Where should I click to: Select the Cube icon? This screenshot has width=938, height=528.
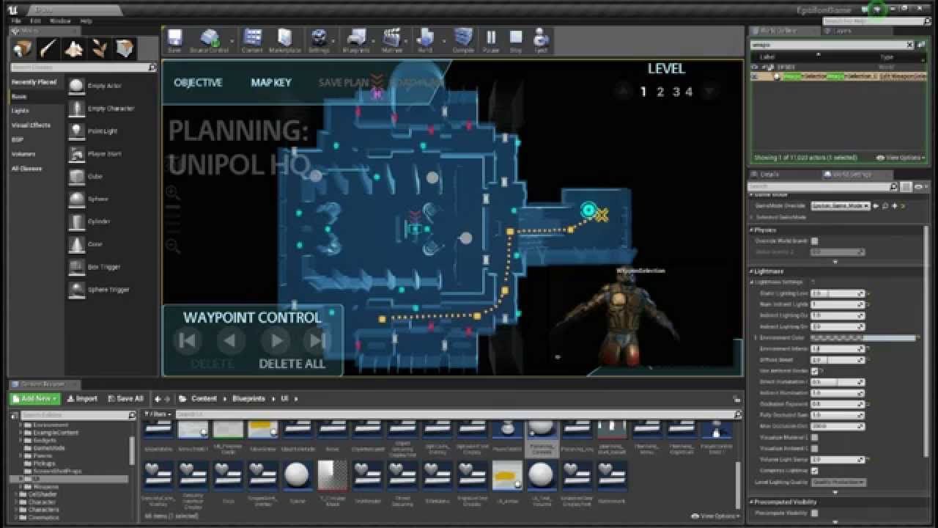click(76, 177)
